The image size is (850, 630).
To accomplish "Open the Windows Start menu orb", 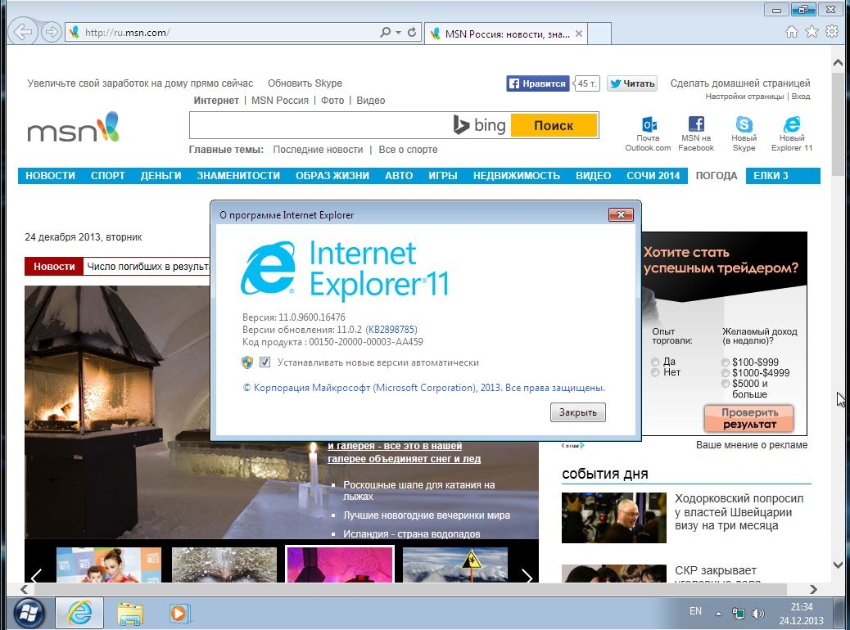I will pyautogui.click(x=28, y=614).
